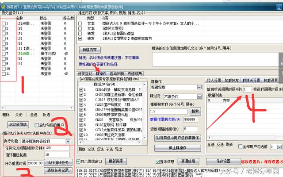This screenshot has width=283, height=177.
Task: Click the 停止群操作 button
Action: [x=178, y=148]
